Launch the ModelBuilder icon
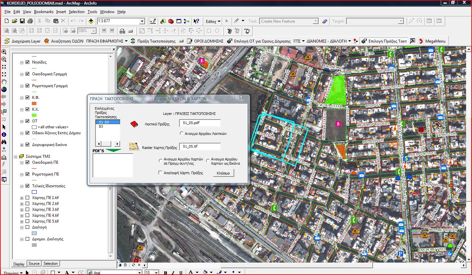Image resolution: width=472 pixels, height=275 pixels. point(187,21)
